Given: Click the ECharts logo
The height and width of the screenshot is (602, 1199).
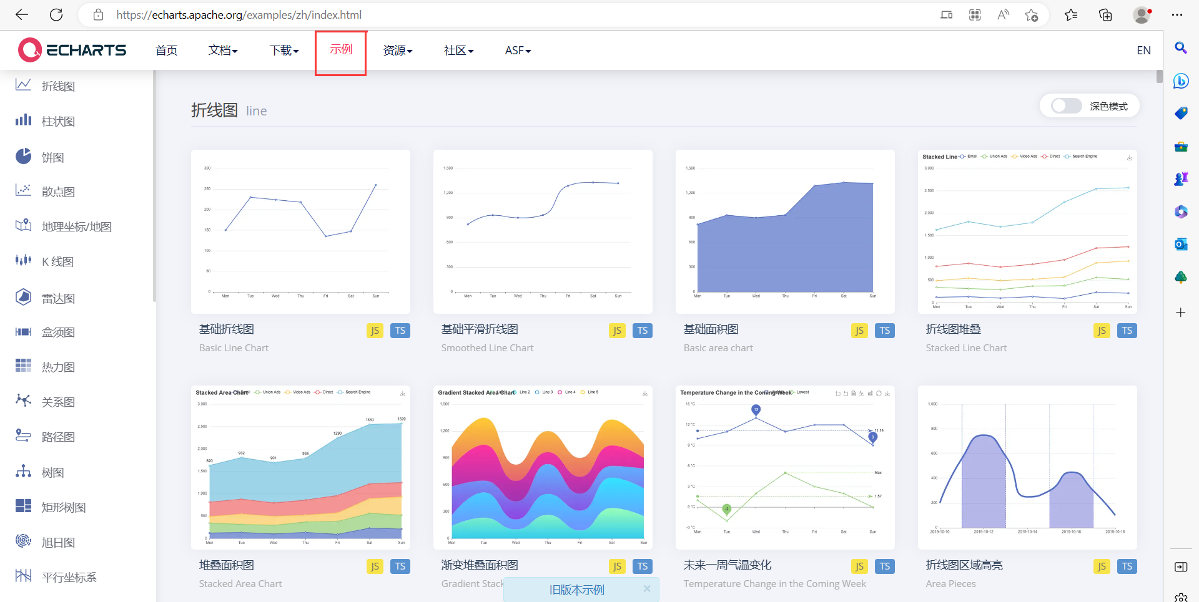Looking at the screenshot, I should (72, 50).
